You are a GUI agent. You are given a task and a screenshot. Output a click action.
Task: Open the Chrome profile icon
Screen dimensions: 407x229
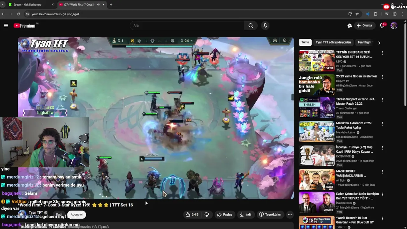pyautogui.click(x=395, y=14)
